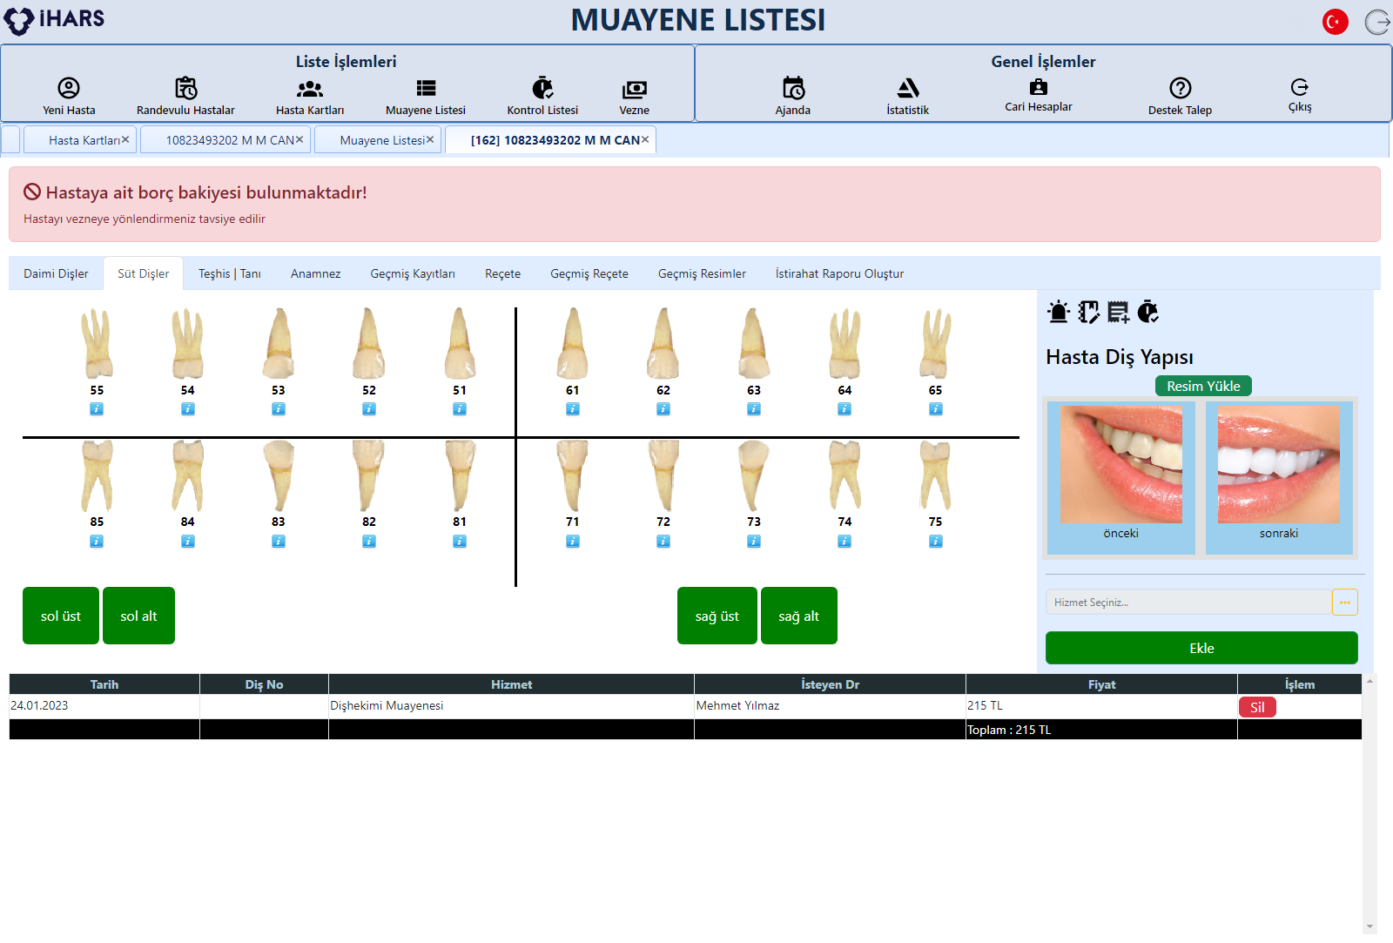This screenshot has width=1393, height=943.
Task: Switch to the Daimi Dişler tab
Action: [56, 273]
